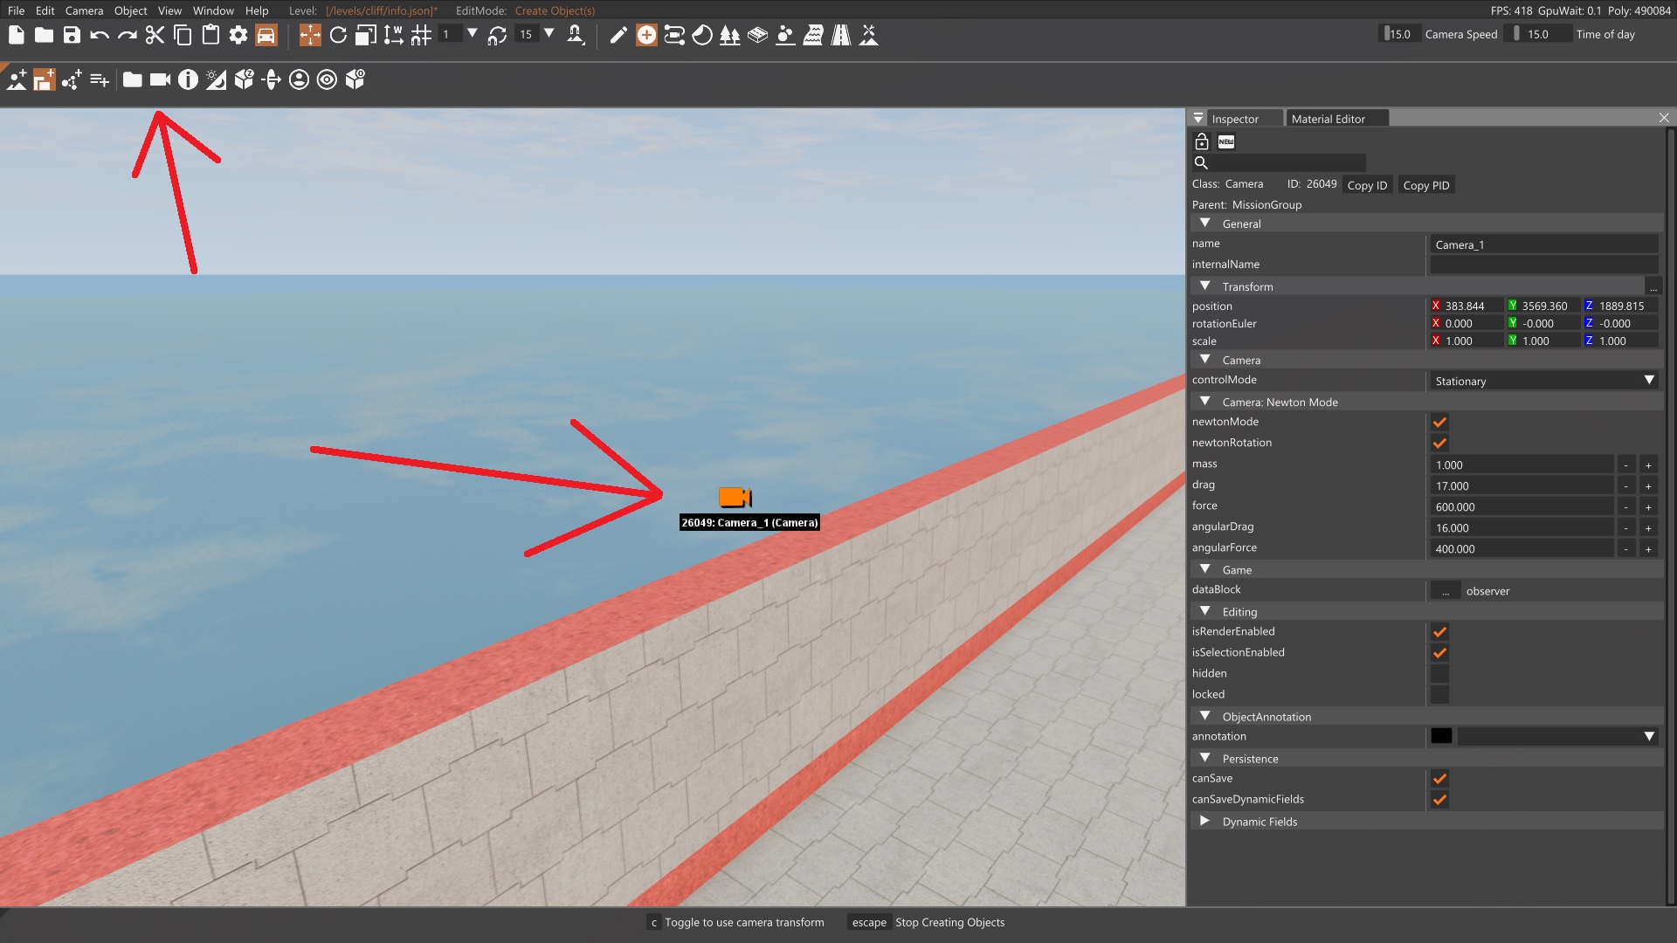This screenshot has height=943, width=1677.
Task: Switch to the Material Editor tab
Action: pyautogui.click(x=1328, y=118)
